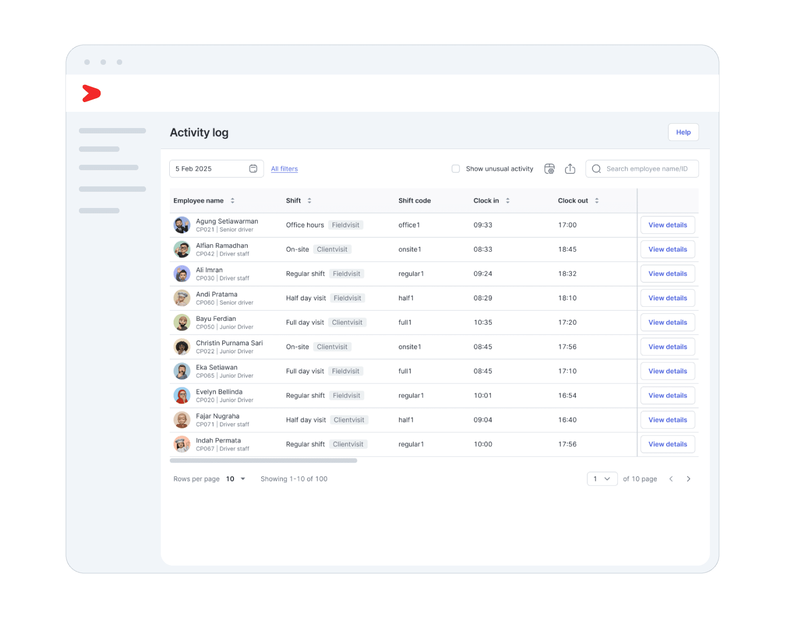This screenshot has height=618, width=785.
Task: Click the export share icon
Action: coord(570,169)
